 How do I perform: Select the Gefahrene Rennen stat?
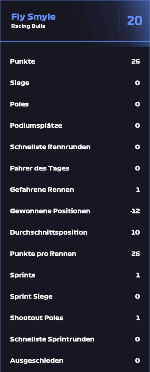pos(75,190)
